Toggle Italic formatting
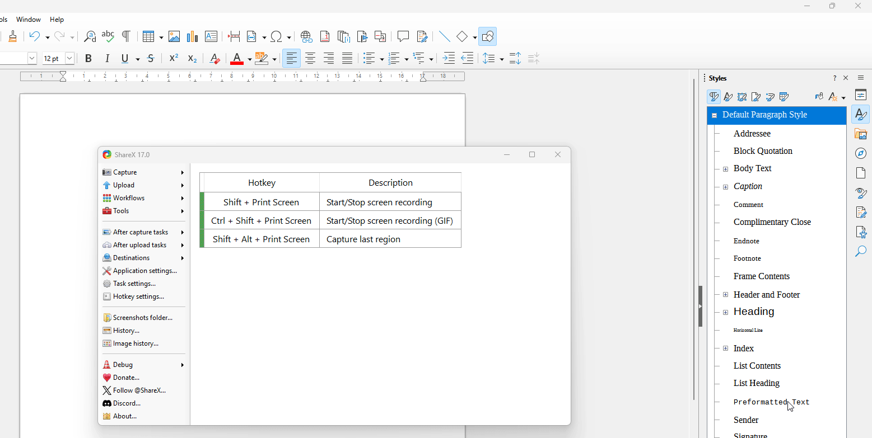Screen dimensions: 872x438 pyautogui.click(x=107, y=58)
